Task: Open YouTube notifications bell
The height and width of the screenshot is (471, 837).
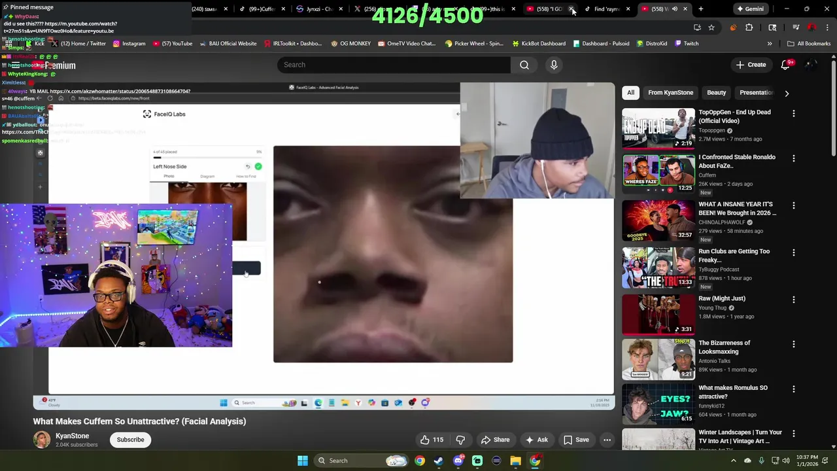Action: (786, 65)
